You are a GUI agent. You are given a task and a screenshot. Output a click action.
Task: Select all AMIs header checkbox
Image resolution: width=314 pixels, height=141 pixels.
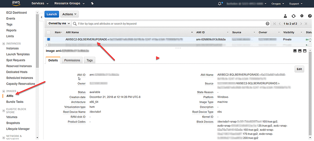pyautogui.click(x=48, y=32)
